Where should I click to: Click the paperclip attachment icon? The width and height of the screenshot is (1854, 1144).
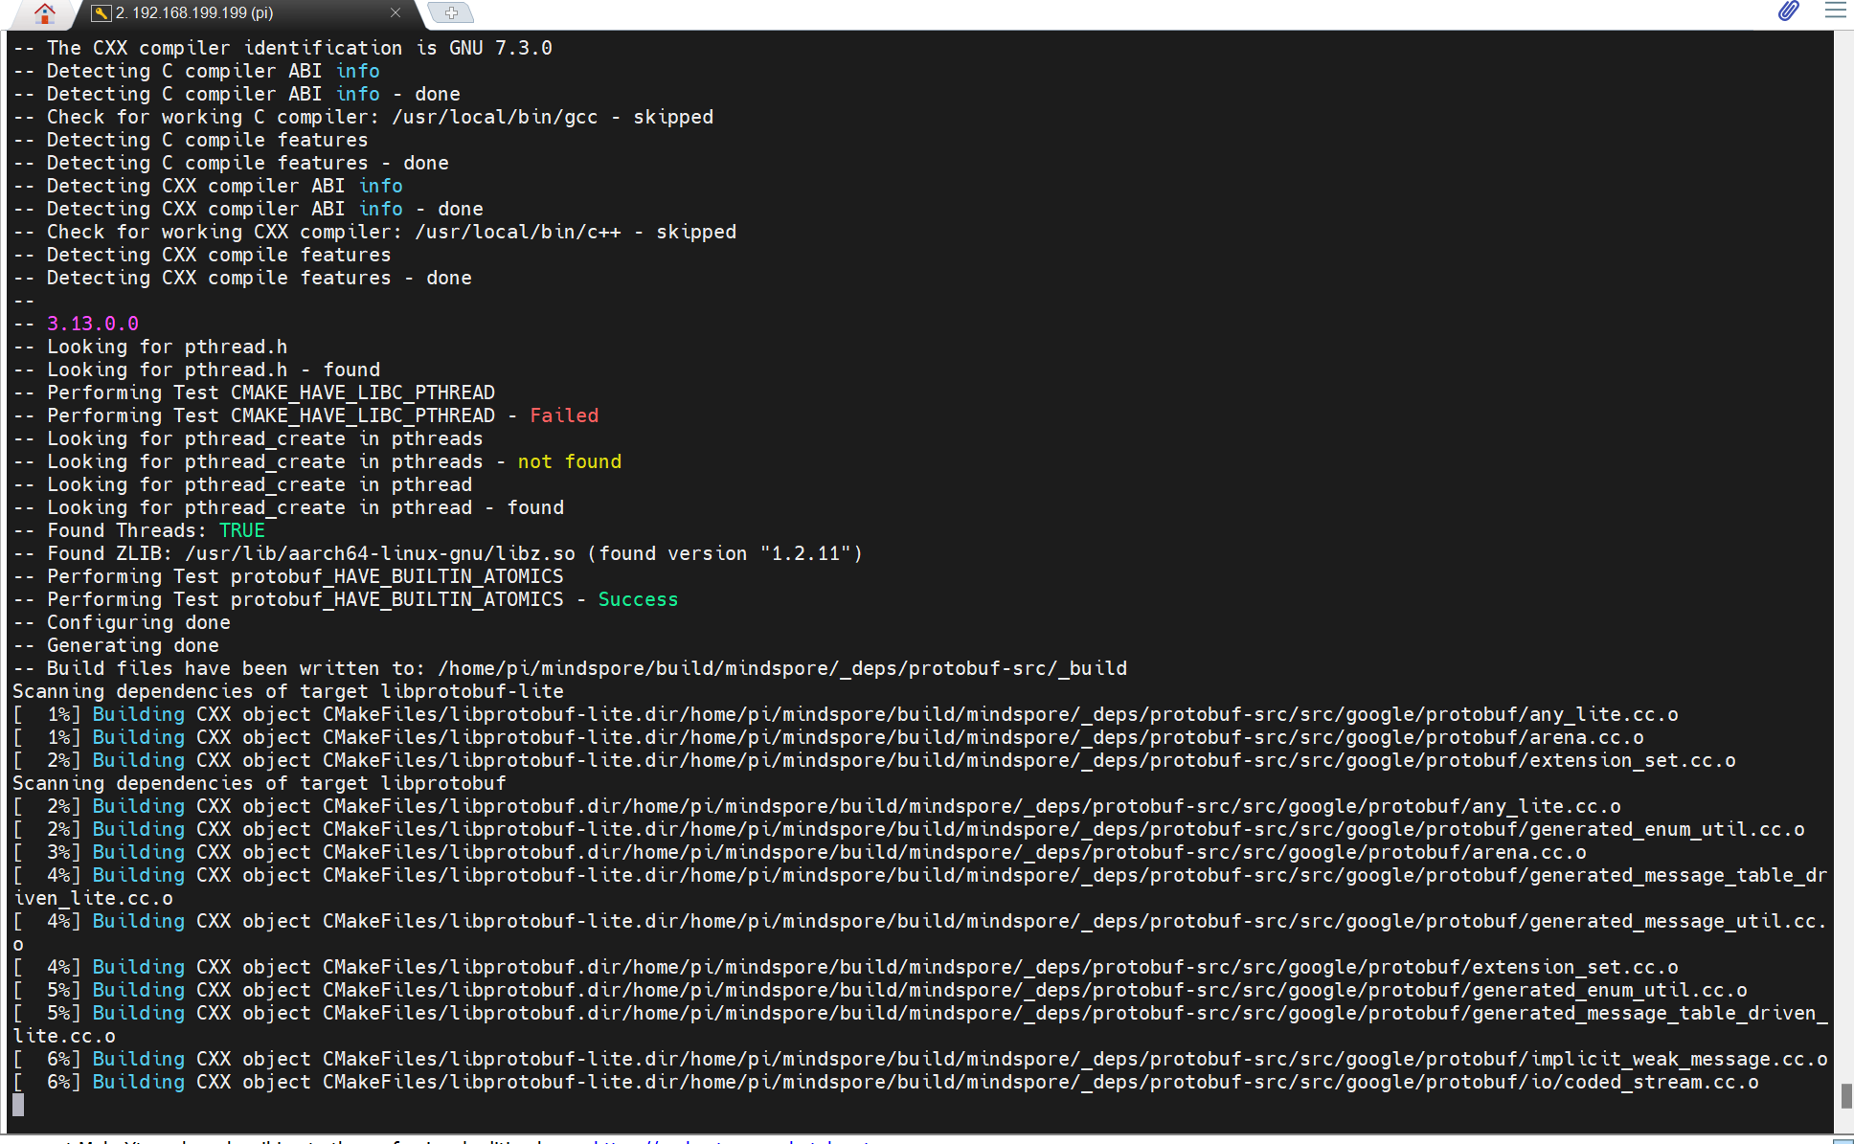(x=1788, y=11)
